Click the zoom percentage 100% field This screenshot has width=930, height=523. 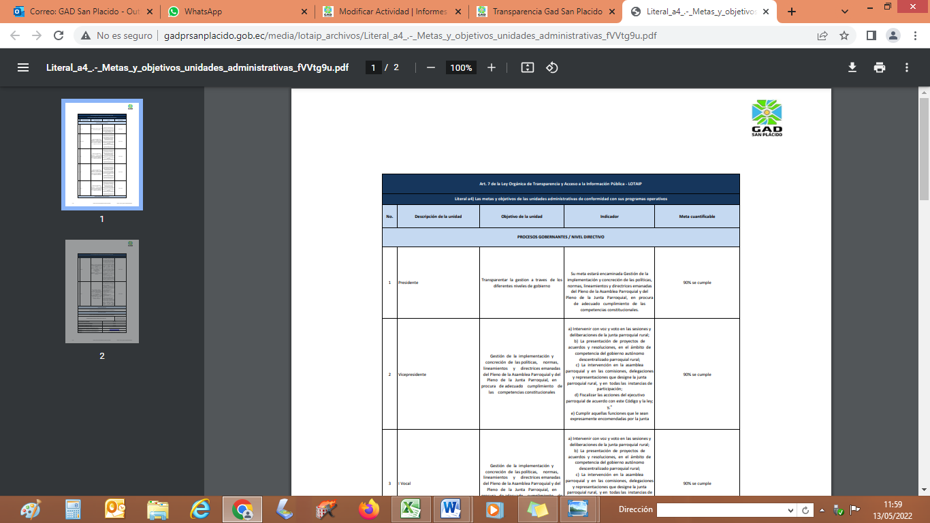(461, 67)
